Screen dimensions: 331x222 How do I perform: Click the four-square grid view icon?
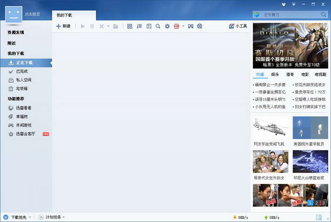(x=130, y=26)
